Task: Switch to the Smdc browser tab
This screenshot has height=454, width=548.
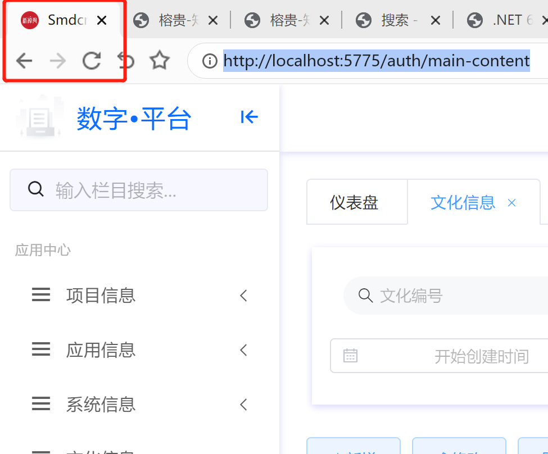Action: tap(63, 20)
